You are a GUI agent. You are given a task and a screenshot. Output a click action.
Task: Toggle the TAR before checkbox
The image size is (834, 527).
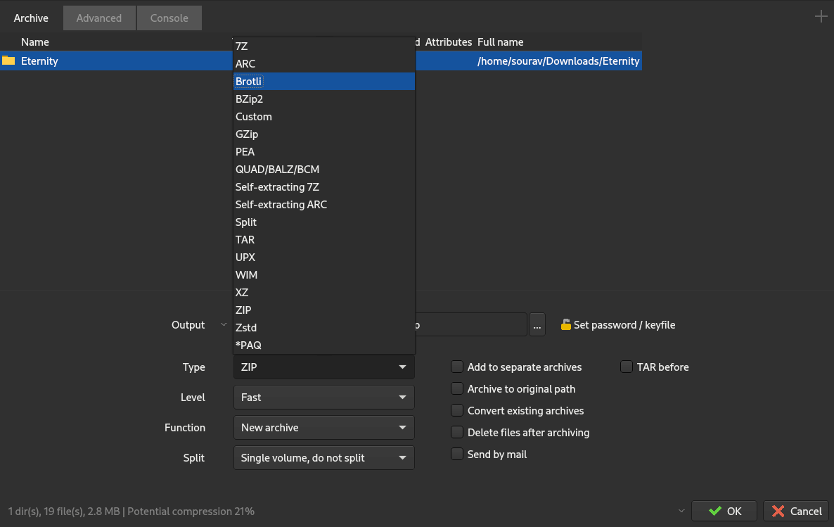click(627, 367)
